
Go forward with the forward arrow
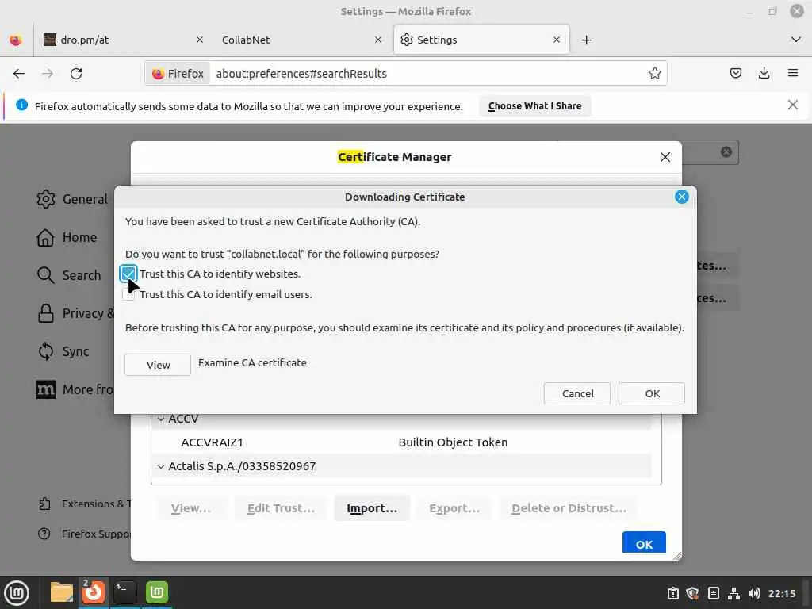click(48, 74)
